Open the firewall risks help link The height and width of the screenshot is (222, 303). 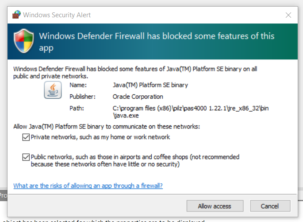(x=88, y=186)
